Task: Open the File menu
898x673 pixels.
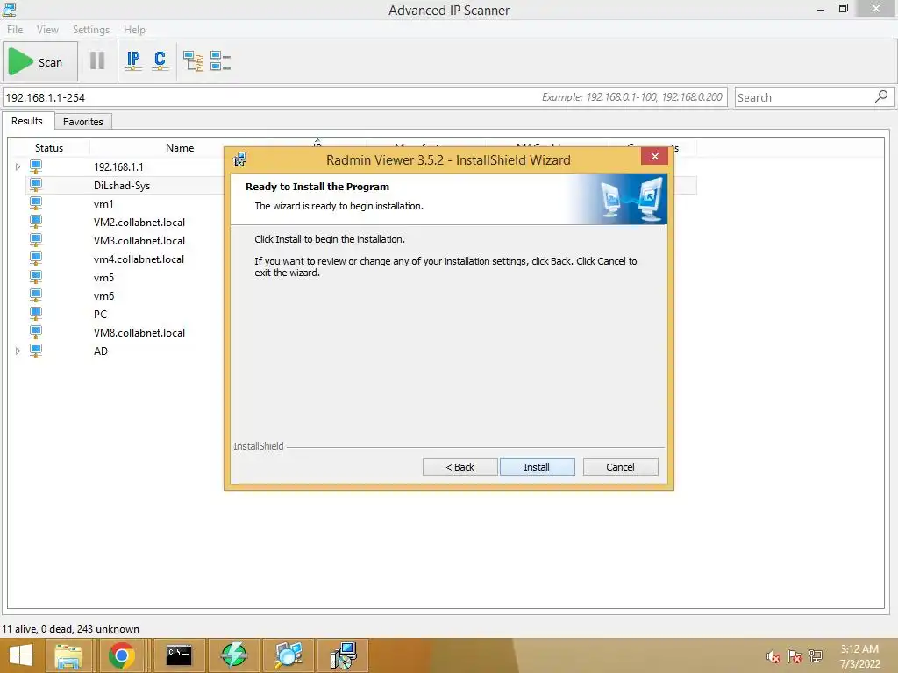Action: click(x=15, y=29)
